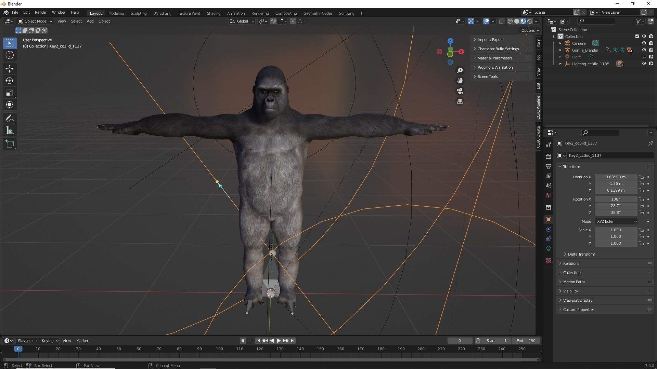The image size is (657, 369).
Task: Open the File menu
Action: coord(15,12)
